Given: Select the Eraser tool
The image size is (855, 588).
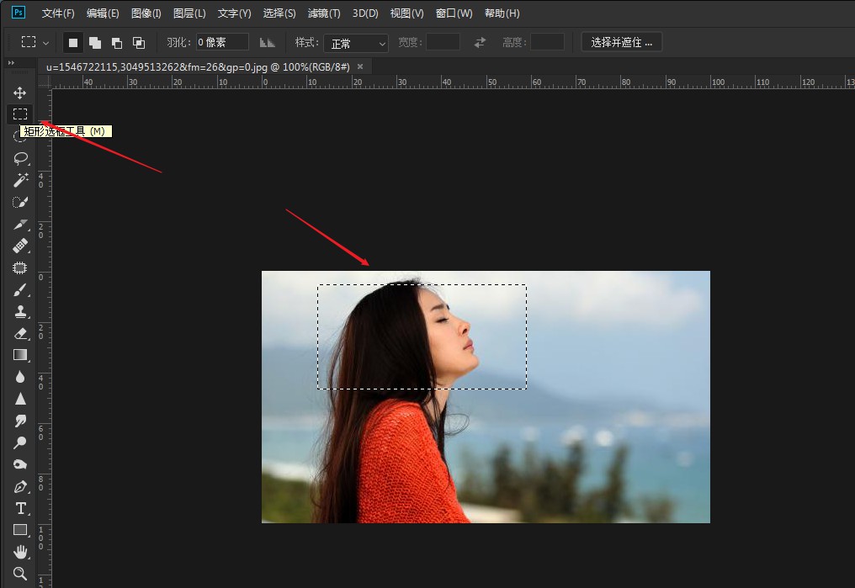Looking at the screenshot, I should [x=20, y=333].
